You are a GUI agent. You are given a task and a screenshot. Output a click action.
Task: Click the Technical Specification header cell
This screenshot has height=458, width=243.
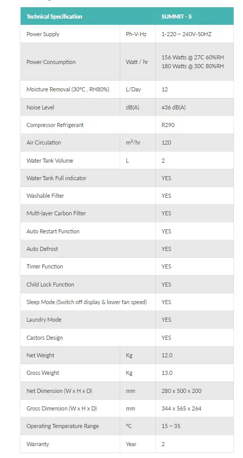point(88,17)
